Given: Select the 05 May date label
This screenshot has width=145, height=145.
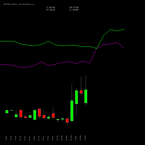Looking at the screenshot, I should [66, 138].
